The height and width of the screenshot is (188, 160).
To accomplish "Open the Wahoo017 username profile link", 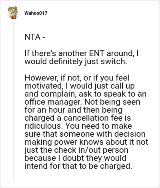I will [x=36, y=13].
